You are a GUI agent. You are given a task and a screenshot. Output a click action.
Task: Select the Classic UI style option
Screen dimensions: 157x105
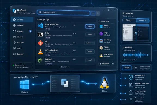[x=129, y=20]
